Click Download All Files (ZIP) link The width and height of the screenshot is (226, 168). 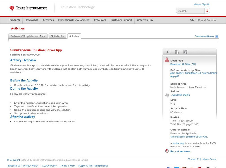coord(183,64)
